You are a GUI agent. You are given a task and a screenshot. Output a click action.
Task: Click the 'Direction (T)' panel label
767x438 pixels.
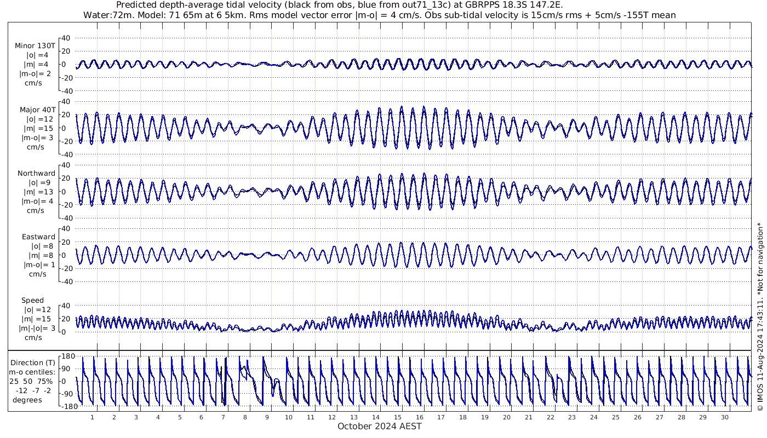(x=33, y=362)
